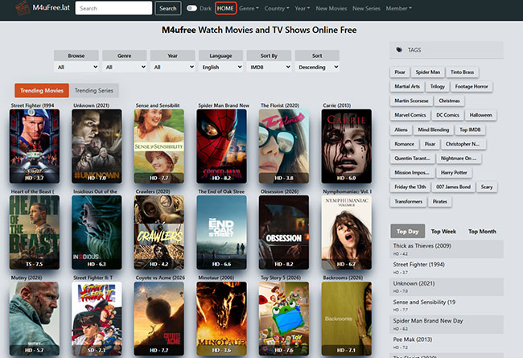Open the Friday the 13th tag
This screenshot has height=358, width=523.
point(410,187)
